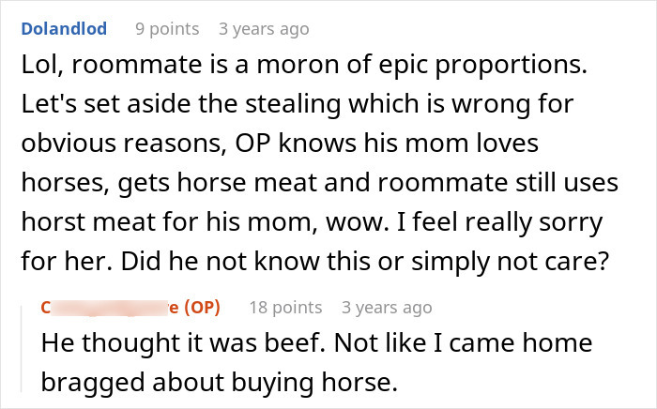Viewport: 657px width, 409px height.
Task: Click the OP reply's 3 years ago timestamp
Action: click(x=387, y=307)
